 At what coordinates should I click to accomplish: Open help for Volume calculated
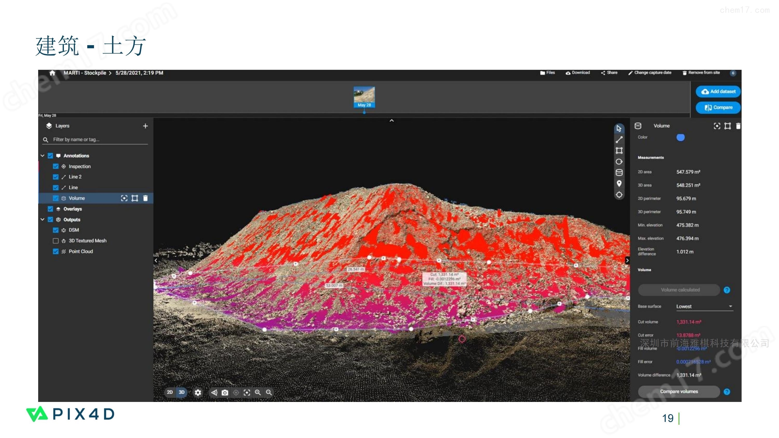pos(727,290)
